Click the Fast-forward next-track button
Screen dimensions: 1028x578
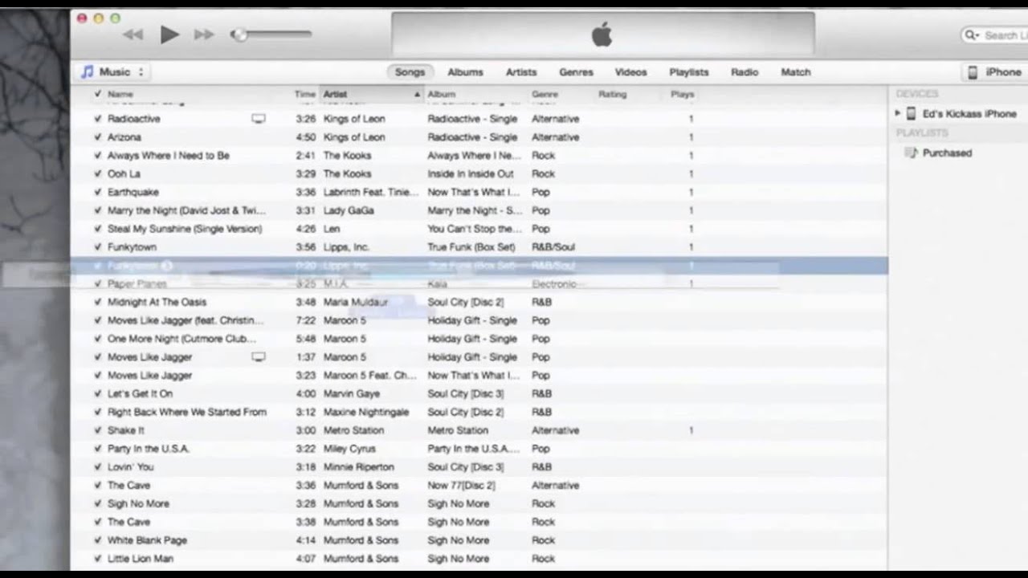204,35
